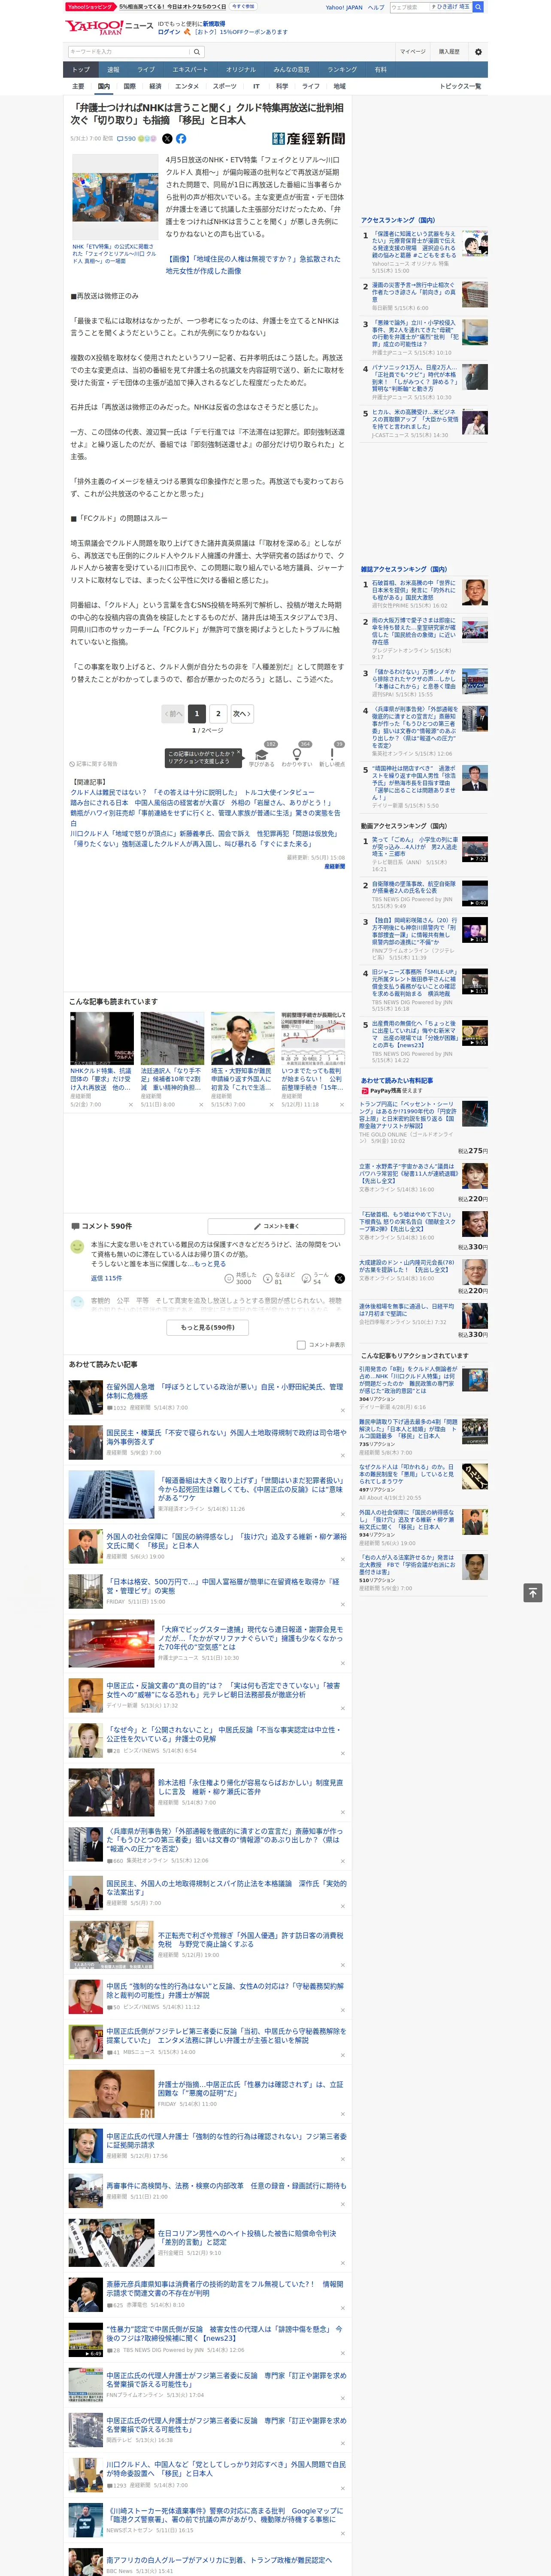Toggle the コメント非表示 checkbox
This screenshot has height=2576, width=551.
point(301,1345)
